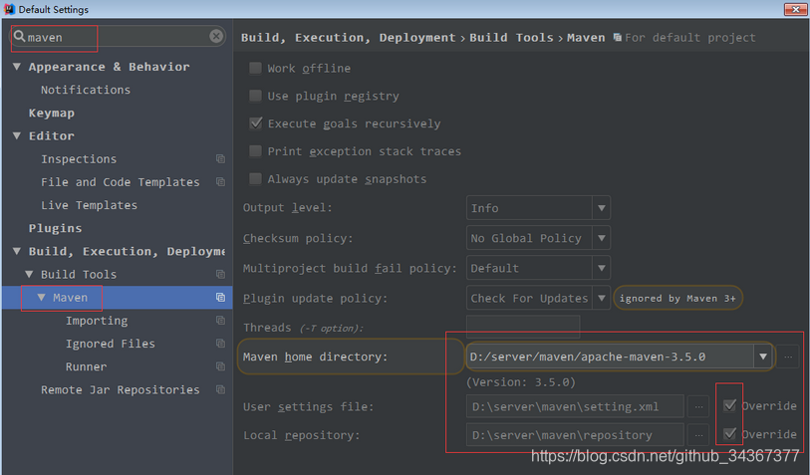
Task: Click the Local repository path field
Action: coord(575,435)
